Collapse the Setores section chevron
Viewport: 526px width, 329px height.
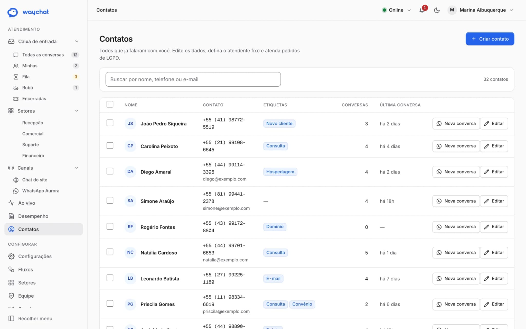[77, 111]
